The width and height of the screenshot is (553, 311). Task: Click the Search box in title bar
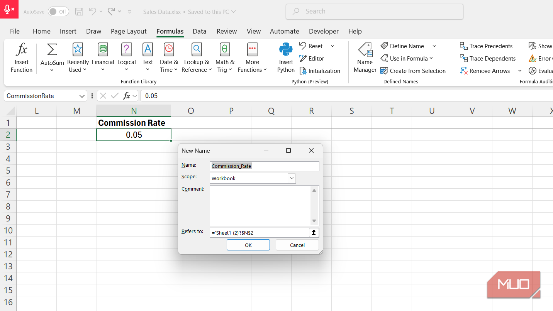375,12
